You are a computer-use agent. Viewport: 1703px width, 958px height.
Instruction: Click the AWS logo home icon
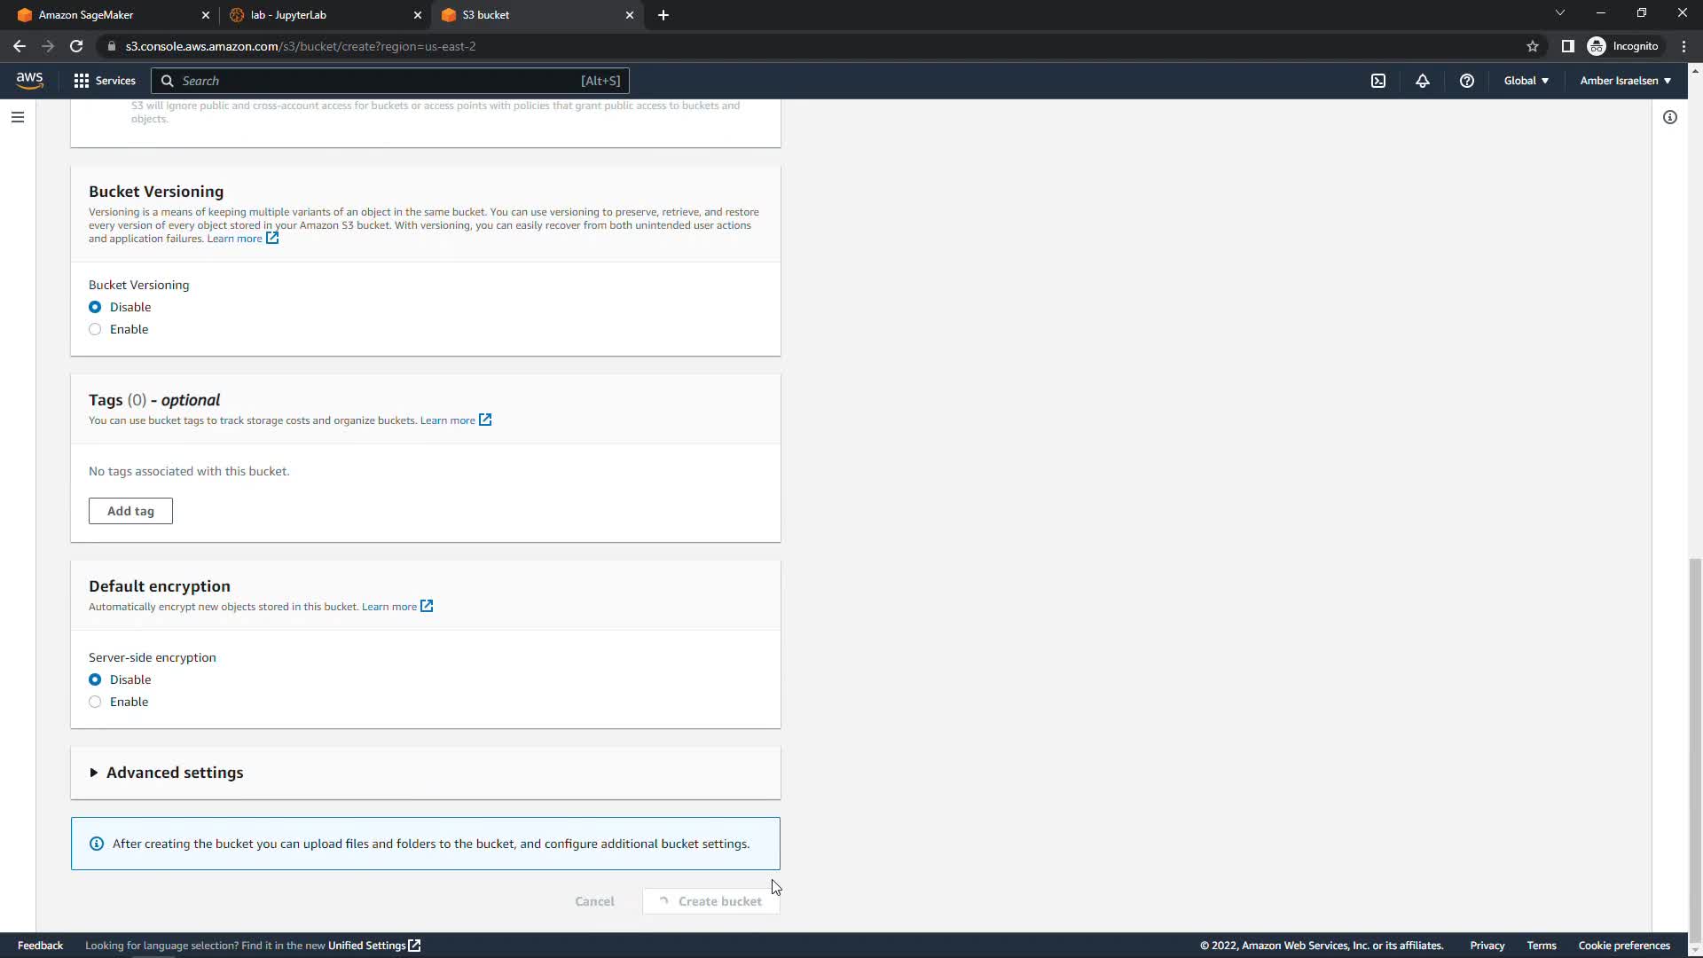pos(29,81)
